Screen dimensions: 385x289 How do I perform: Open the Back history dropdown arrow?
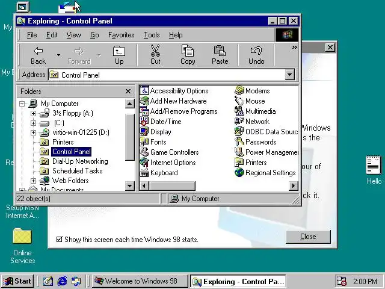click(58, 55)
